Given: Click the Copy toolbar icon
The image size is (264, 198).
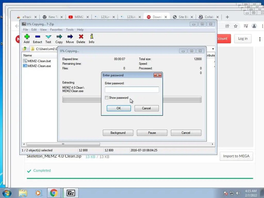Looking at the screenshot, I should (x=59, y=39).
